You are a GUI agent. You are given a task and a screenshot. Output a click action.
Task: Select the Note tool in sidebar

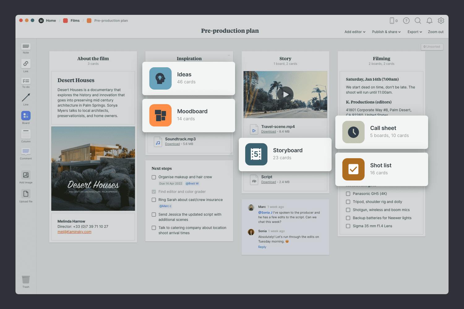[26, 47]
